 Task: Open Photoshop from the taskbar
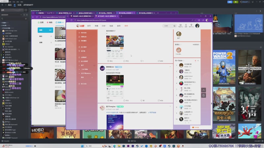tap(123, 146)
